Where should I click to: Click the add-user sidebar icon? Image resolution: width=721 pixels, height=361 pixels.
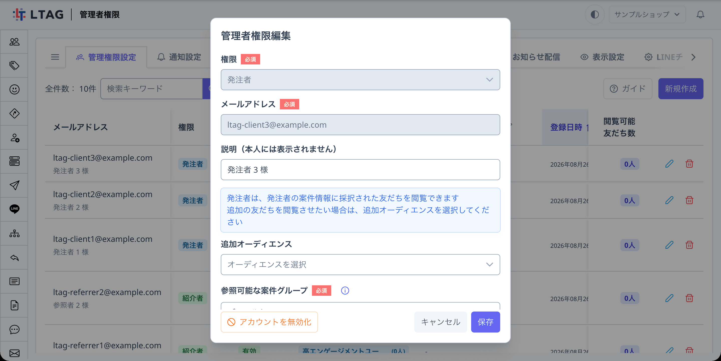click(14, 137)
